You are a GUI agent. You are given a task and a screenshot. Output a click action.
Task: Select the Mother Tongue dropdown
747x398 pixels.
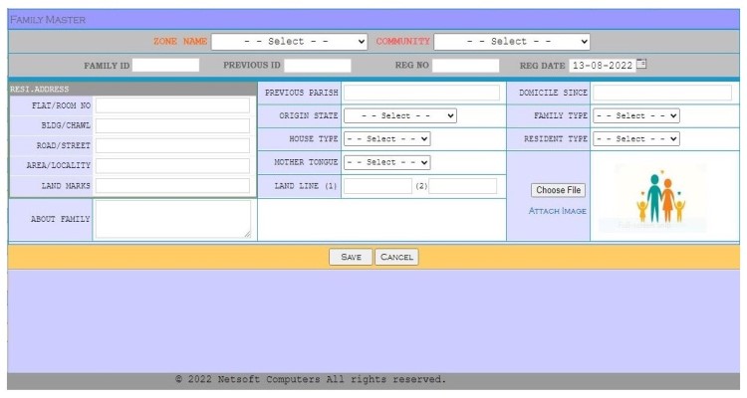coord(387,162)
